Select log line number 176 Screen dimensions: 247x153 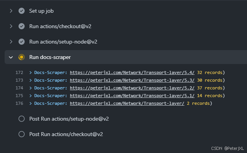click(19, 103)
